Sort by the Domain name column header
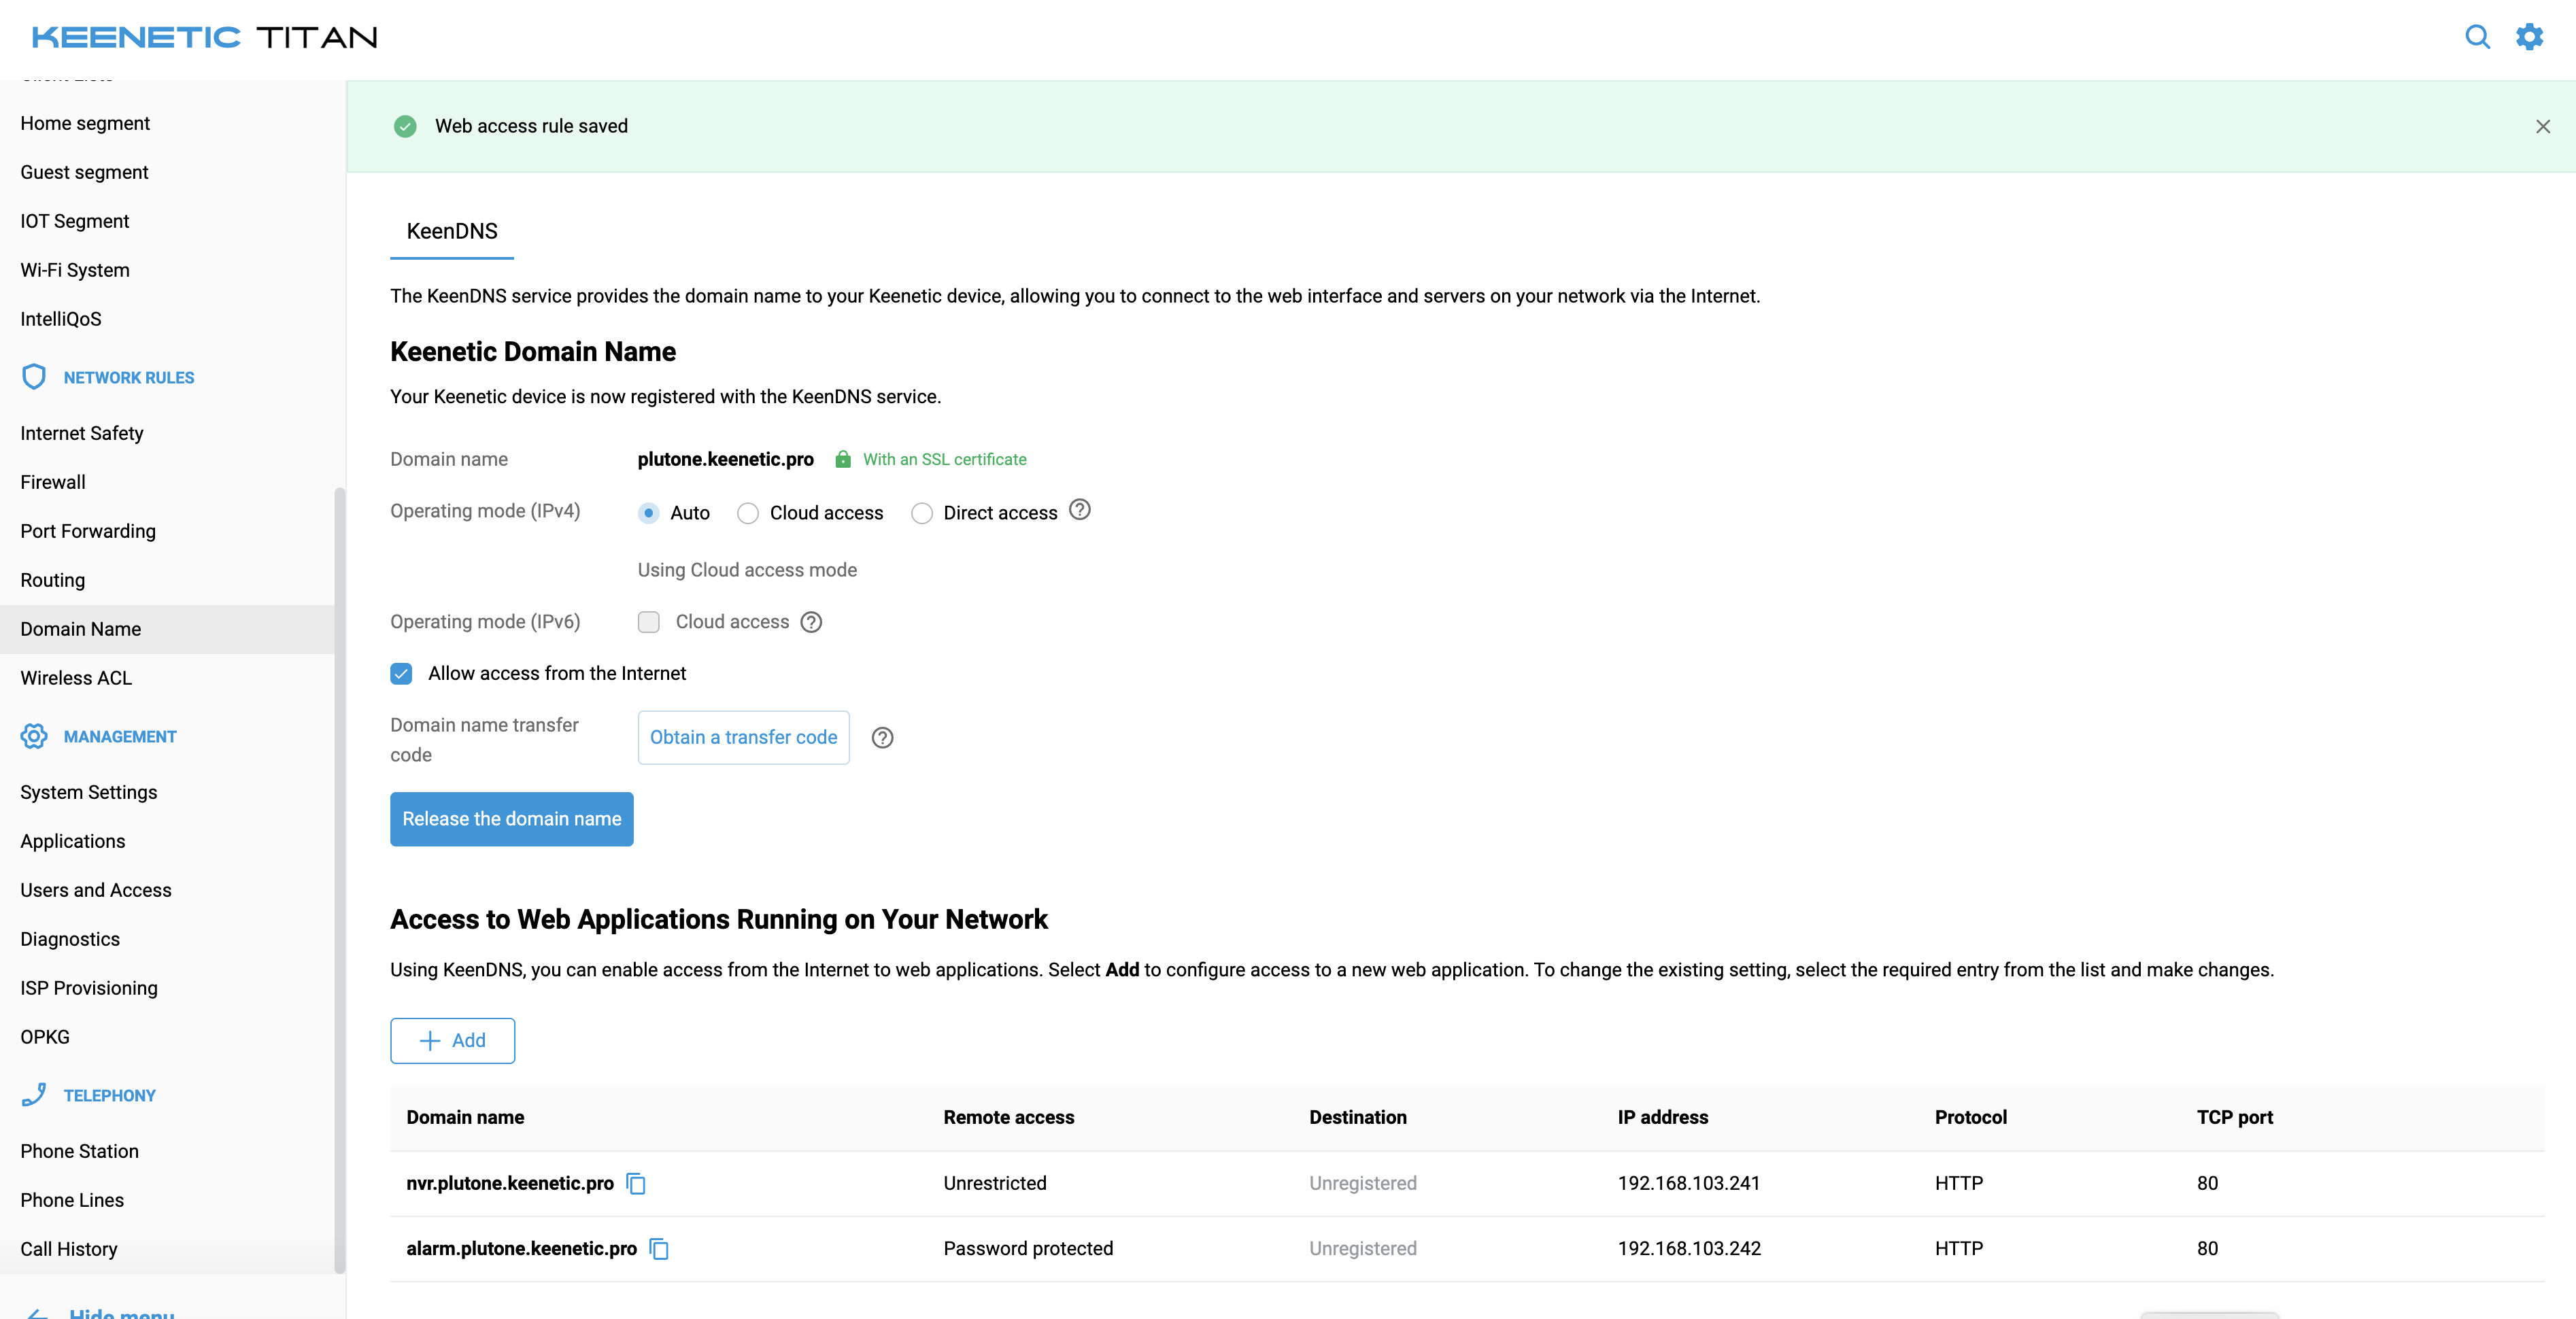 (x=465, y=1118)
